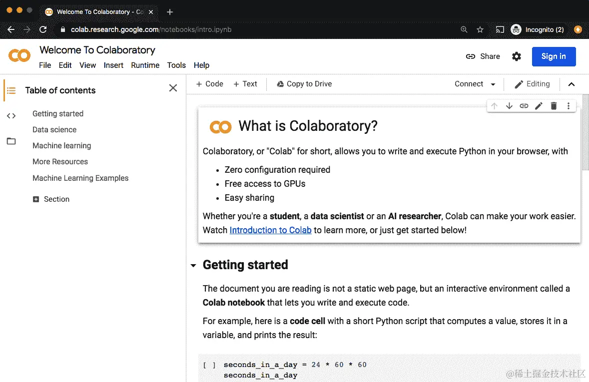Viewport: 589px width, 382px height.
Task: Click orange browser update icon
Action: [578, 29]
